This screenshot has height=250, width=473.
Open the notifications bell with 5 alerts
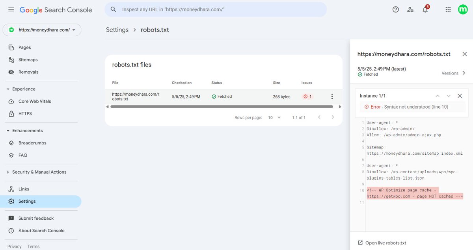(425, 9)
